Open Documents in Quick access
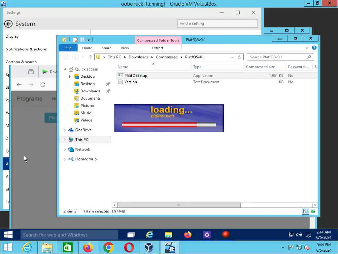The height and width of the screenshot is (254, 338). click(x=90, y=98)
